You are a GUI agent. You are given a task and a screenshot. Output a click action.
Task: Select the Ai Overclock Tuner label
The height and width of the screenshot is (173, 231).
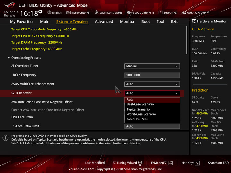coord(25,66)
